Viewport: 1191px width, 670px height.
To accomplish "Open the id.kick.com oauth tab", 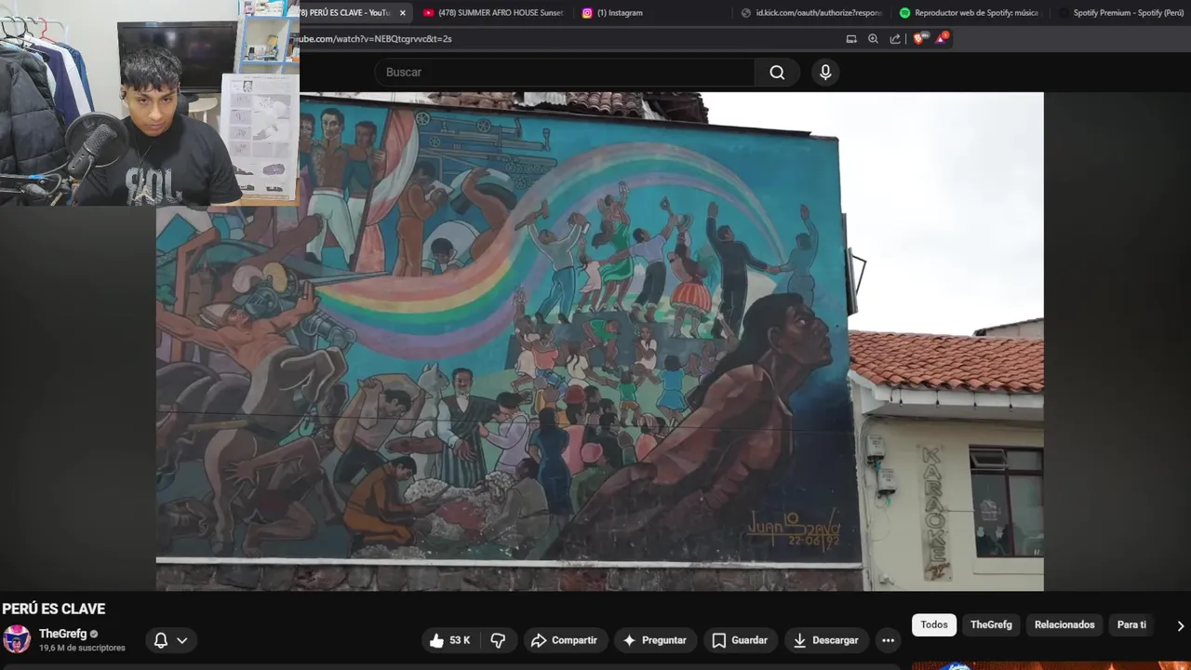I will click(810, 13).
